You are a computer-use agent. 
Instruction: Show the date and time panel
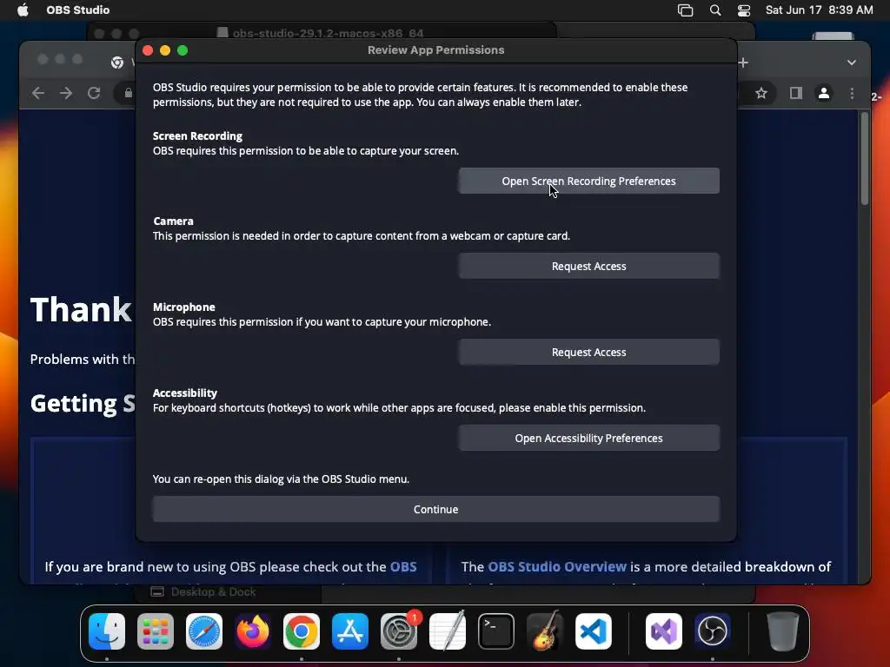819,10
